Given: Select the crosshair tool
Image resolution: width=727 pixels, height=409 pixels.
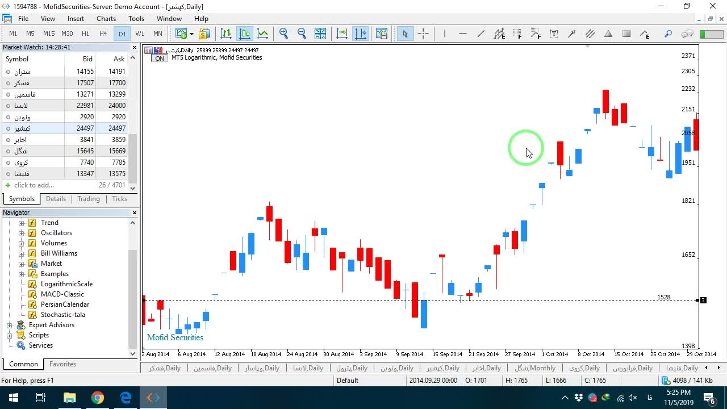Looking at the screenshot, I should [423, 34].
